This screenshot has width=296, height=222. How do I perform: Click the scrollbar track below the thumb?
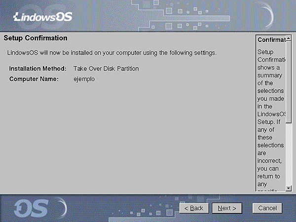pos(289,154)
